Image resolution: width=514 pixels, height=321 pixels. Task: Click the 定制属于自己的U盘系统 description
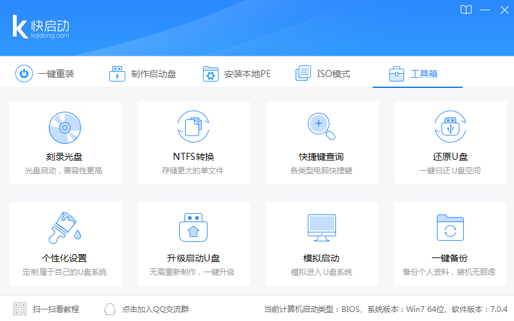pos(65,272)
